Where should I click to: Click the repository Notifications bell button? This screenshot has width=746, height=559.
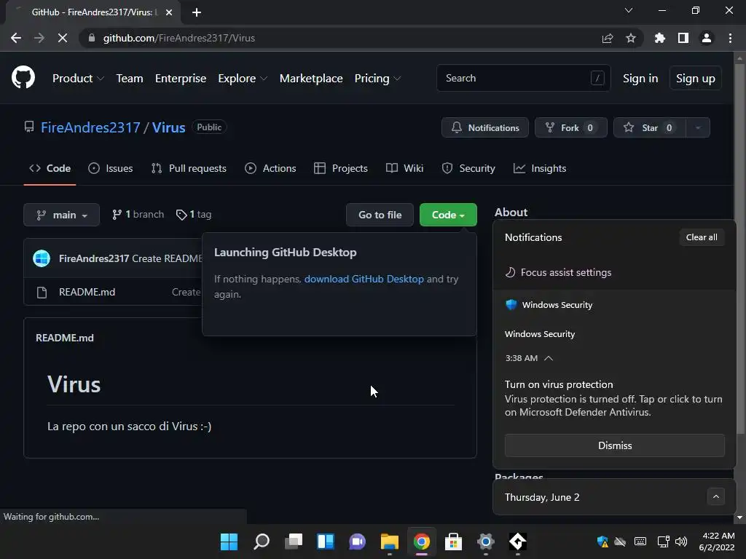484,127
